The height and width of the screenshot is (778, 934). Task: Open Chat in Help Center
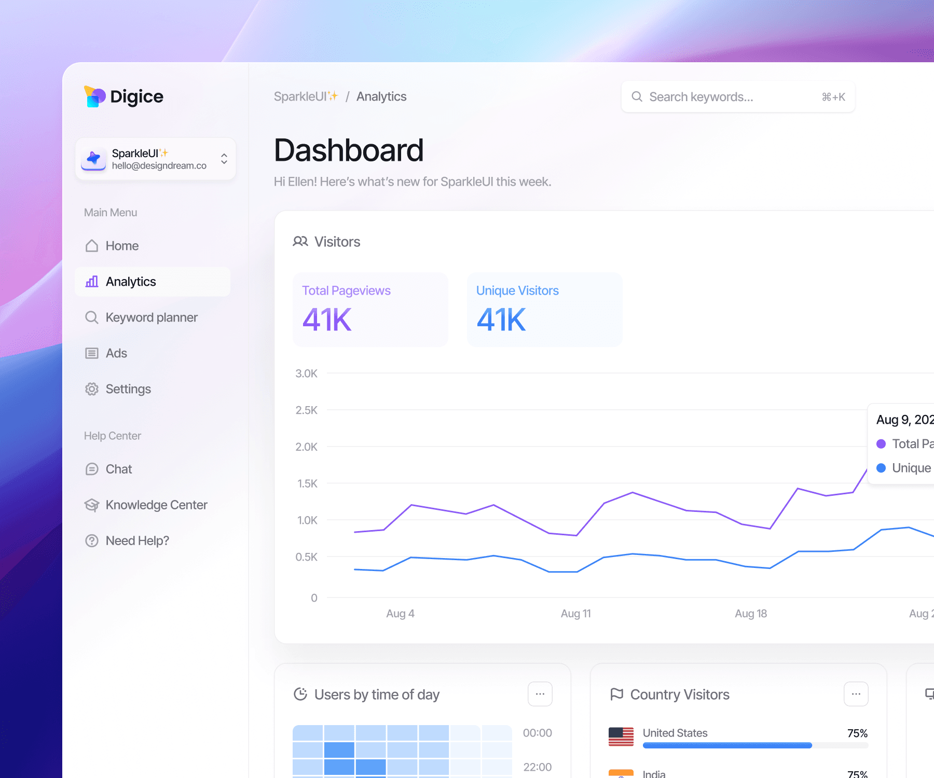pos(153,469)
